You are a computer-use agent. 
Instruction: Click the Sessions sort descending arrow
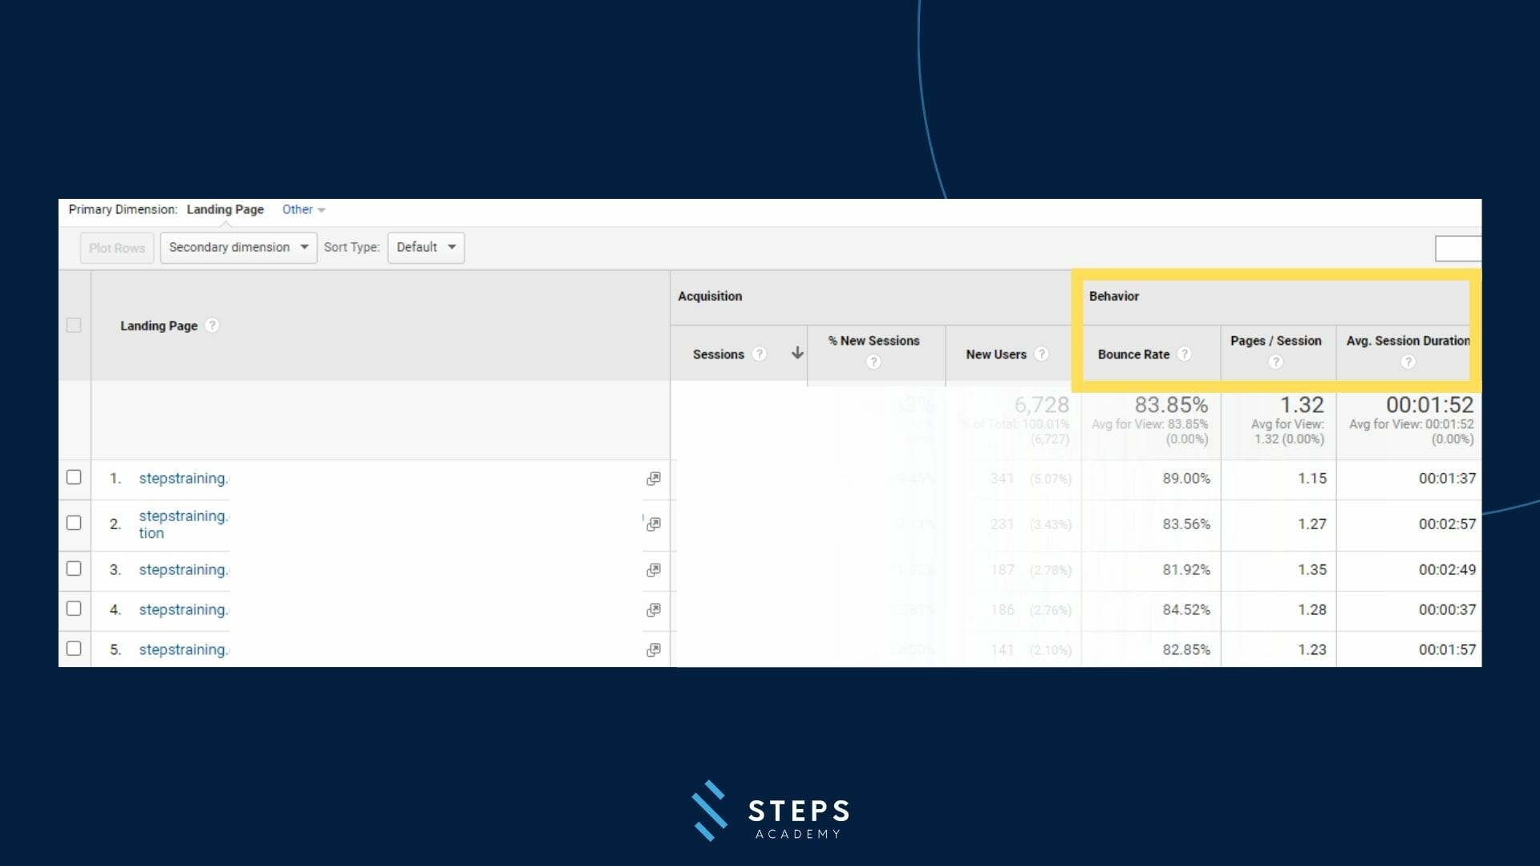tap(797, 354)
